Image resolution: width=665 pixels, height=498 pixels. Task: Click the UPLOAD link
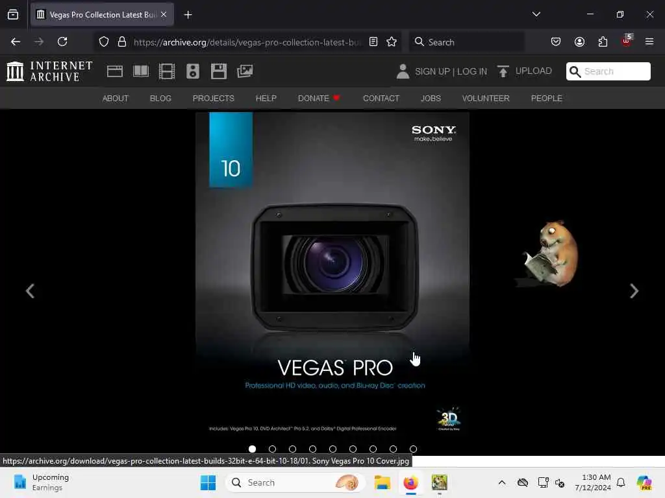(x=534, y=71)
